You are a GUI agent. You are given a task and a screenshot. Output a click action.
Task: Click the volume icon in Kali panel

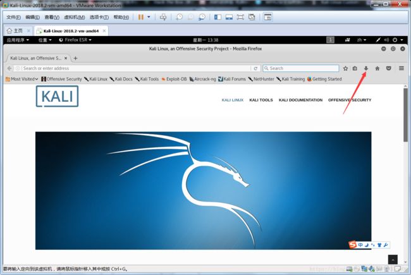386,40
